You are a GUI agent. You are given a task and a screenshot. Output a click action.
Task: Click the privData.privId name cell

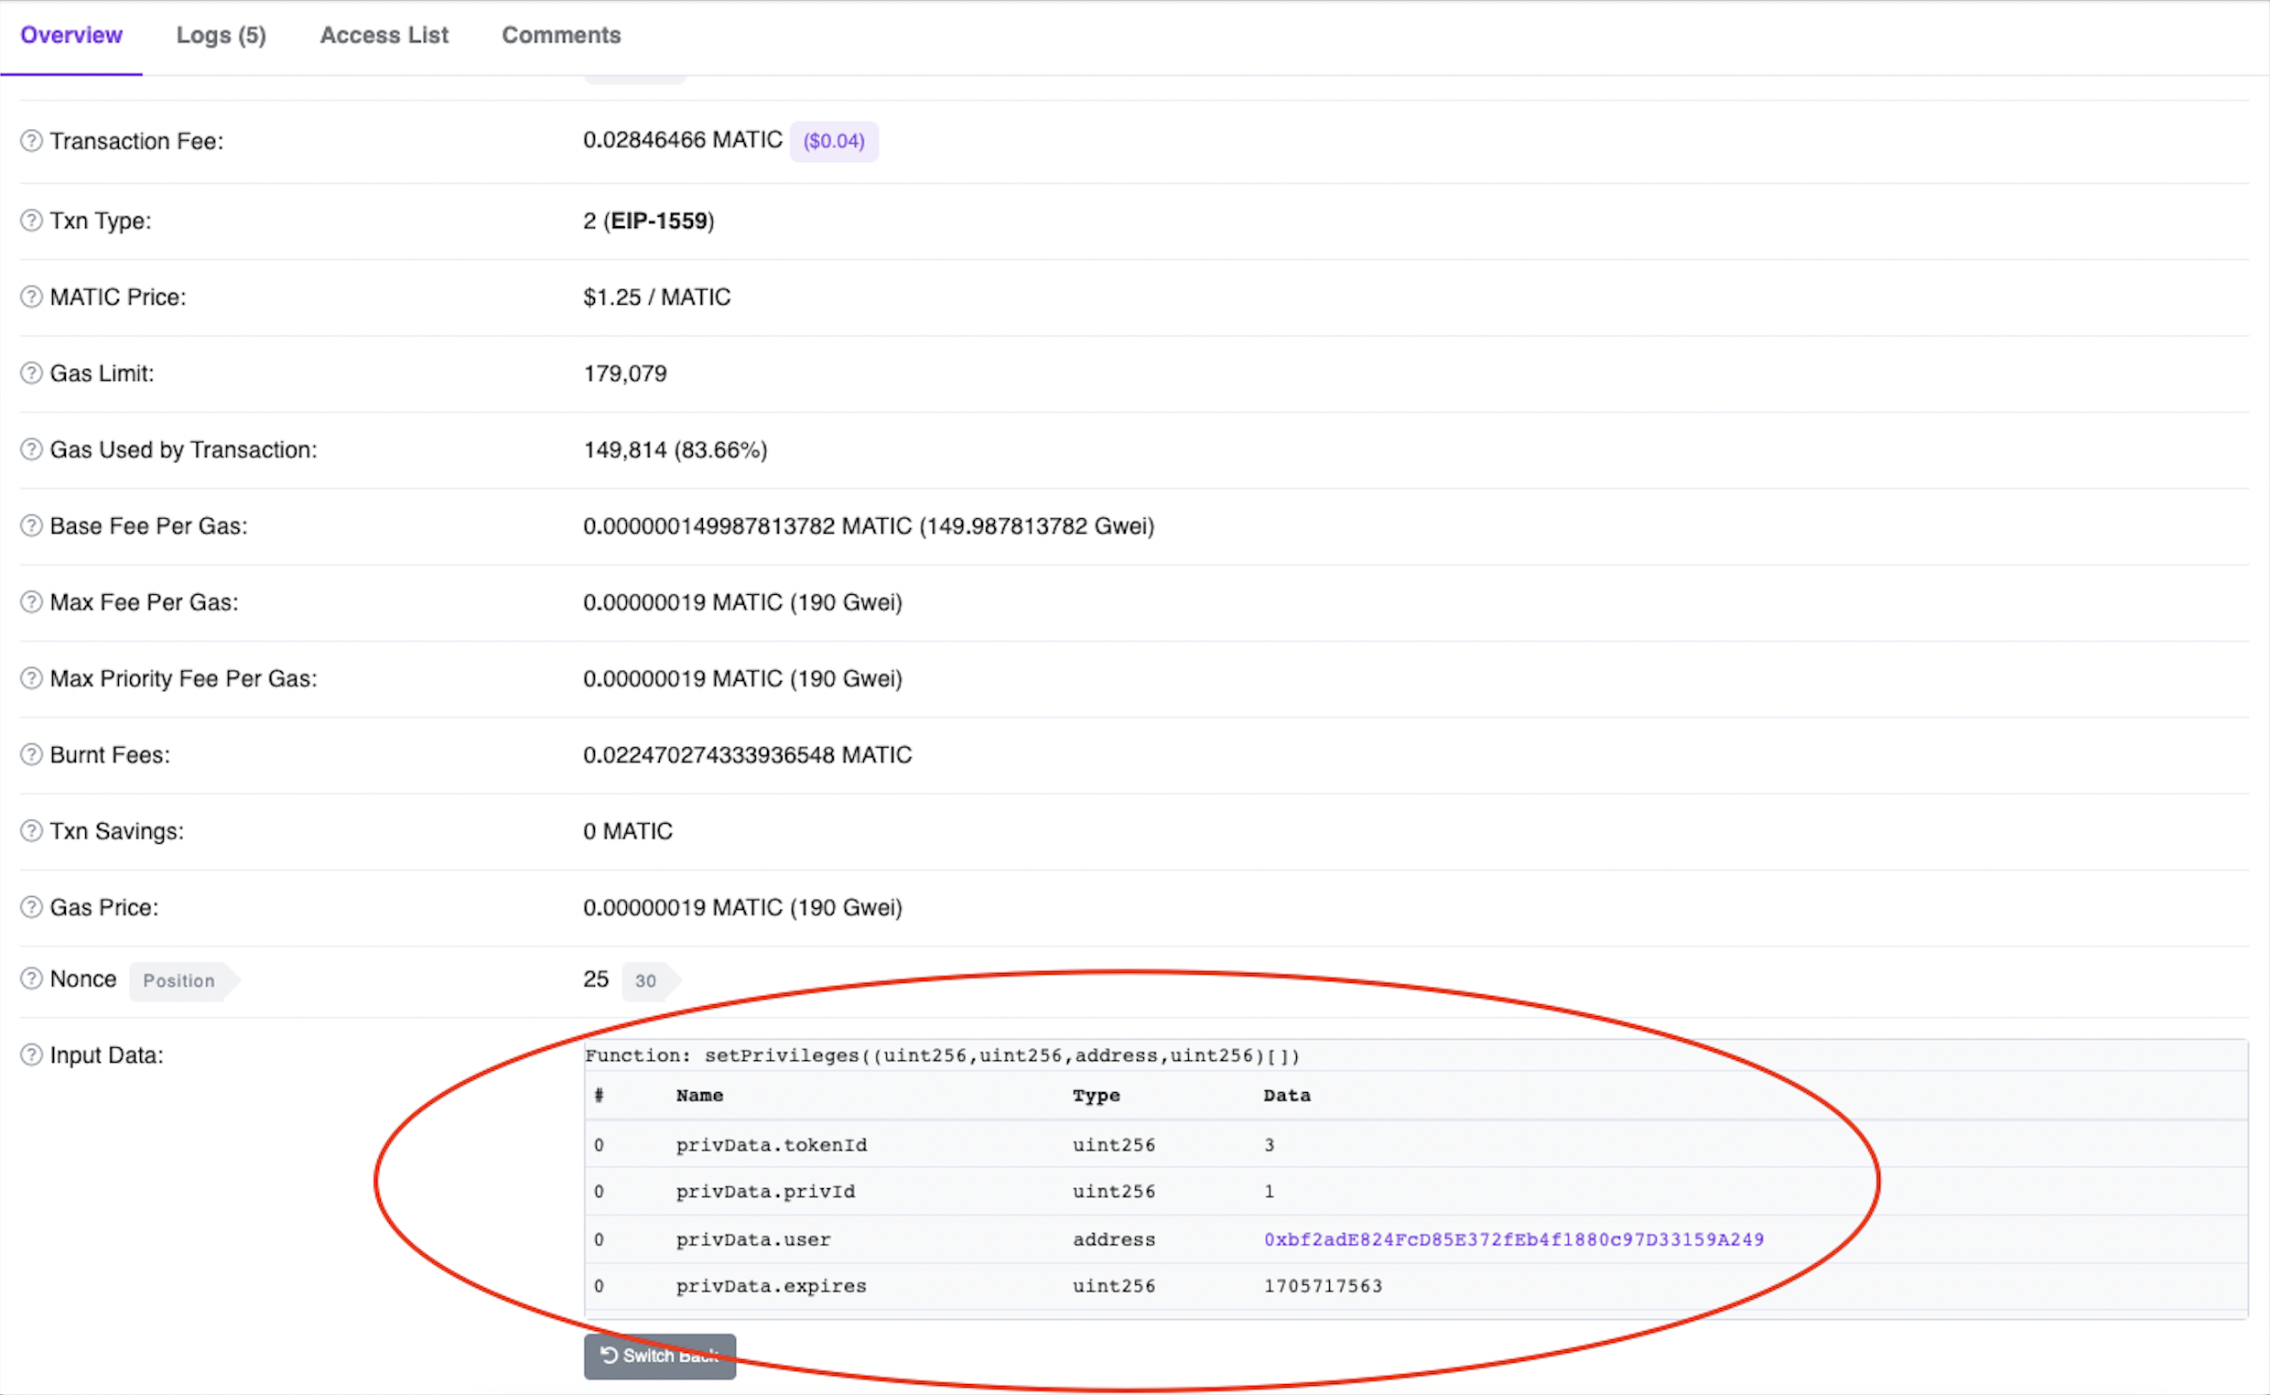coord(764,1192)
